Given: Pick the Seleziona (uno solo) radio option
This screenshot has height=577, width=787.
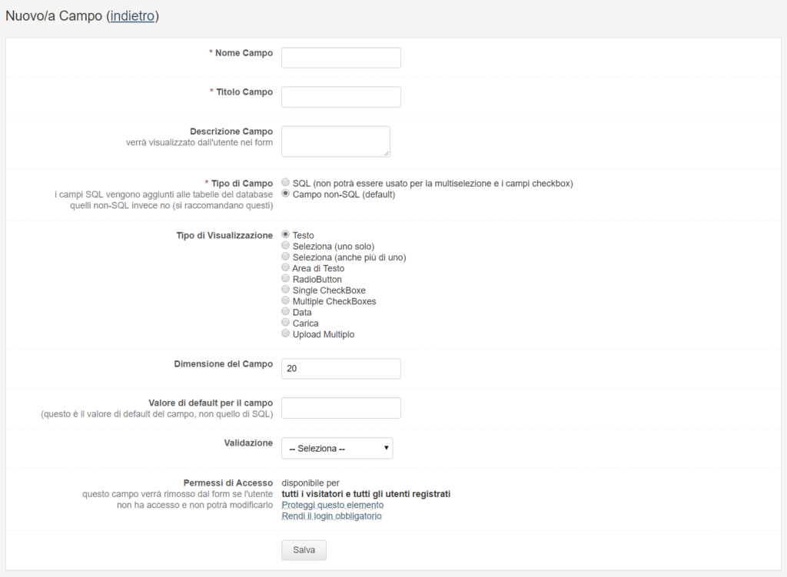Looking at the screenshot, I should tap(286, 246).
